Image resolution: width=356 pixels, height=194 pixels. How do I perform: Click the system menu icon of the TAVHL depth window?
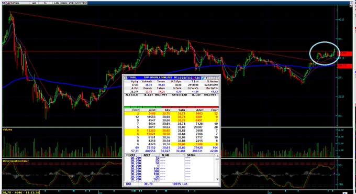tap(125, 78)
